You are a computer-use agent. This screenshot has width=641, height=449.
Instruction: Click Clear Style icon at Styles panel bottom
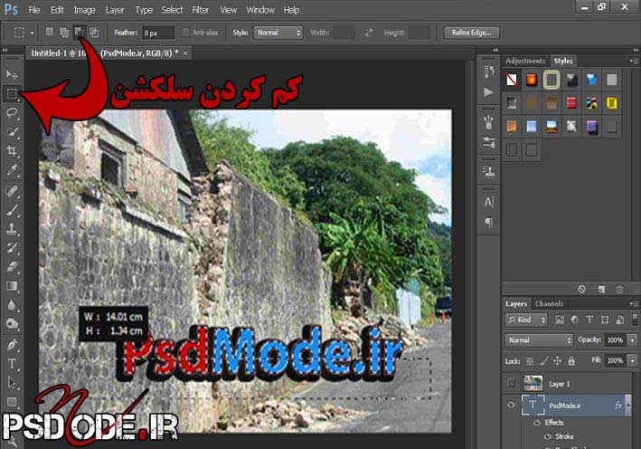pos(581,290)
